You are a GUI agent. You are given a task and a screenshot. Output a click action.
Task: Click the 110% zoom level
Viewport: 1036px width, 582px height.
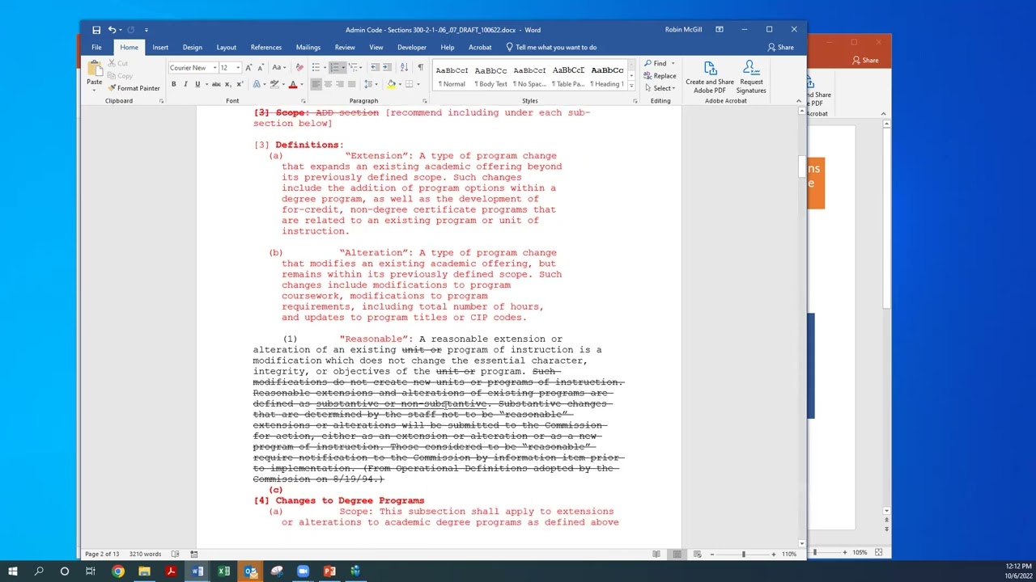pyautogui.click(x=789, y=554)
